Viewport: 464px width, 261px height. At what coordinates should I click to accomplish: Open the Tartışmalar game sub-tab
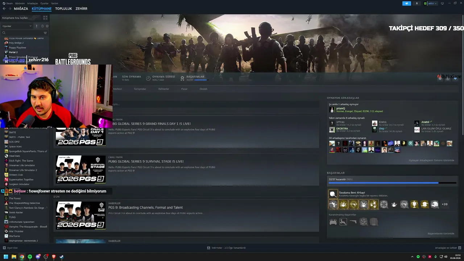click(x=140, y=89)
